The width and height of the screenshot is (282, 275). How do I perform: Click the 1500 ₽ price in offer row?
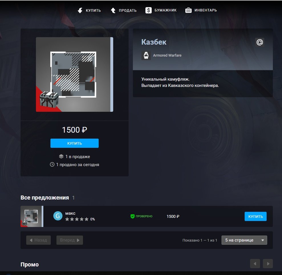pos(173,216)
